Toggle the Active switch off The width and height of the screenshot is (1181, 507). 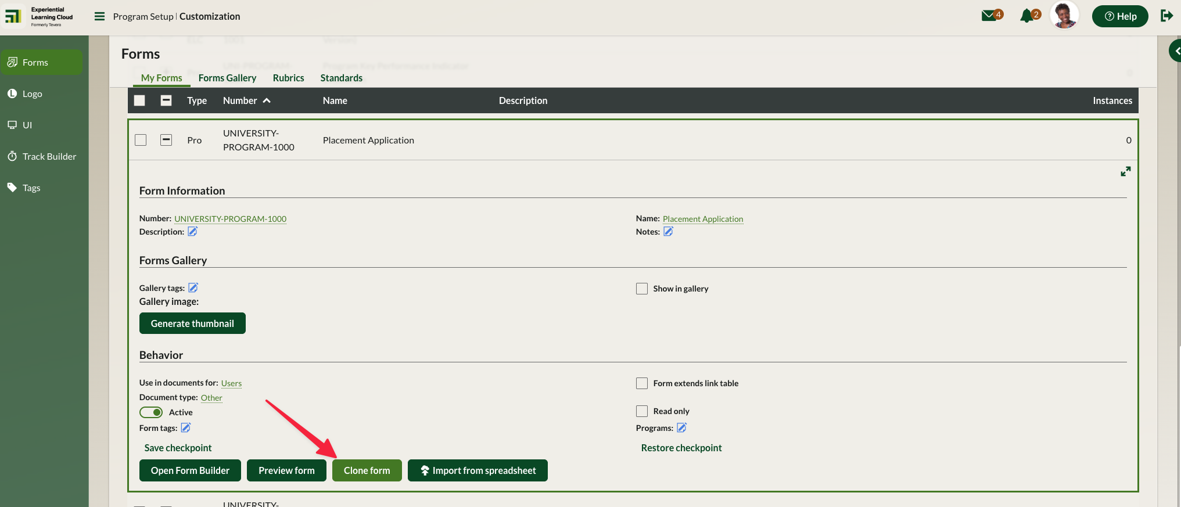[151, 412]
